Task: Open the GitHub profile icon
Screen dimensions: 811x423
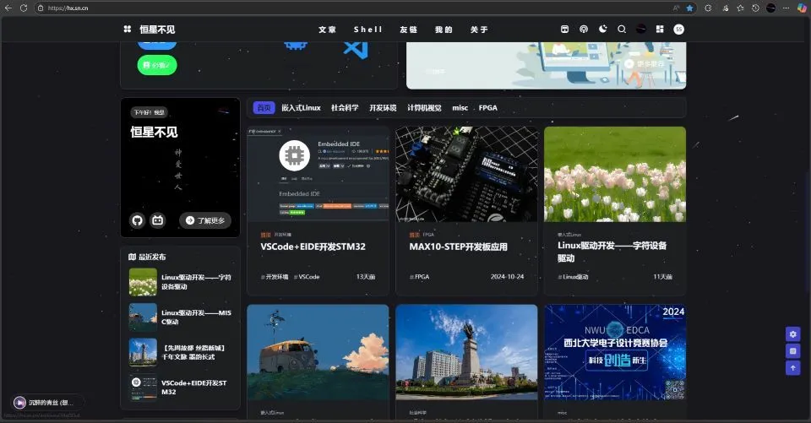Action: click(x=138, y=220)
